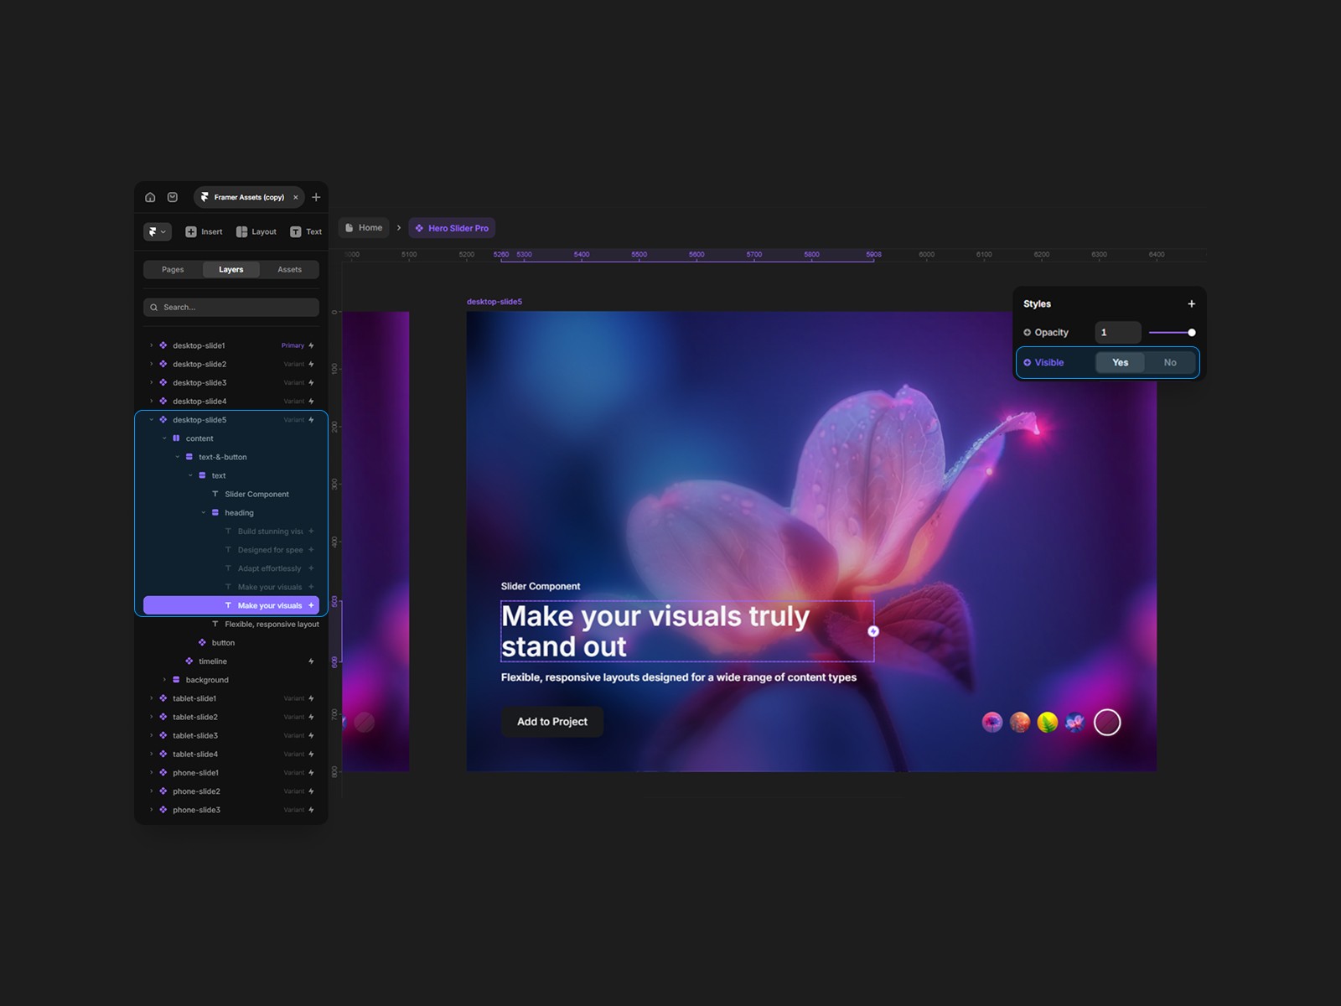Close the Framer Assets (copy) tab

[x=295, y=198]
